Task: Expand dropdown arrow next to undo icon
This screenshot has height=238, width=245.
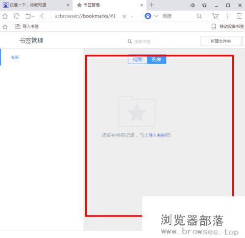Action: click(33, 16)
